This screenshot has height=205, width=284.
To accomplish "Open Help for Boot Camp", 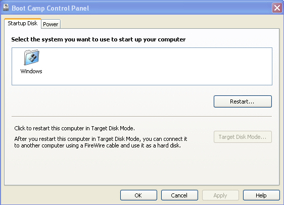I will coord(261,195).
